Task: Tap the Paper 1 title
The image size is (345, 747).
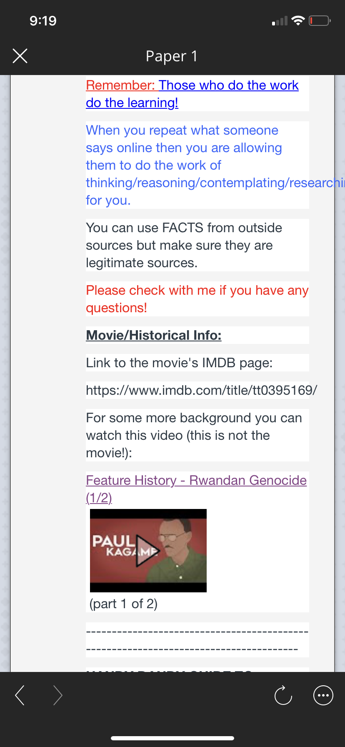Action: pos(172,56)
